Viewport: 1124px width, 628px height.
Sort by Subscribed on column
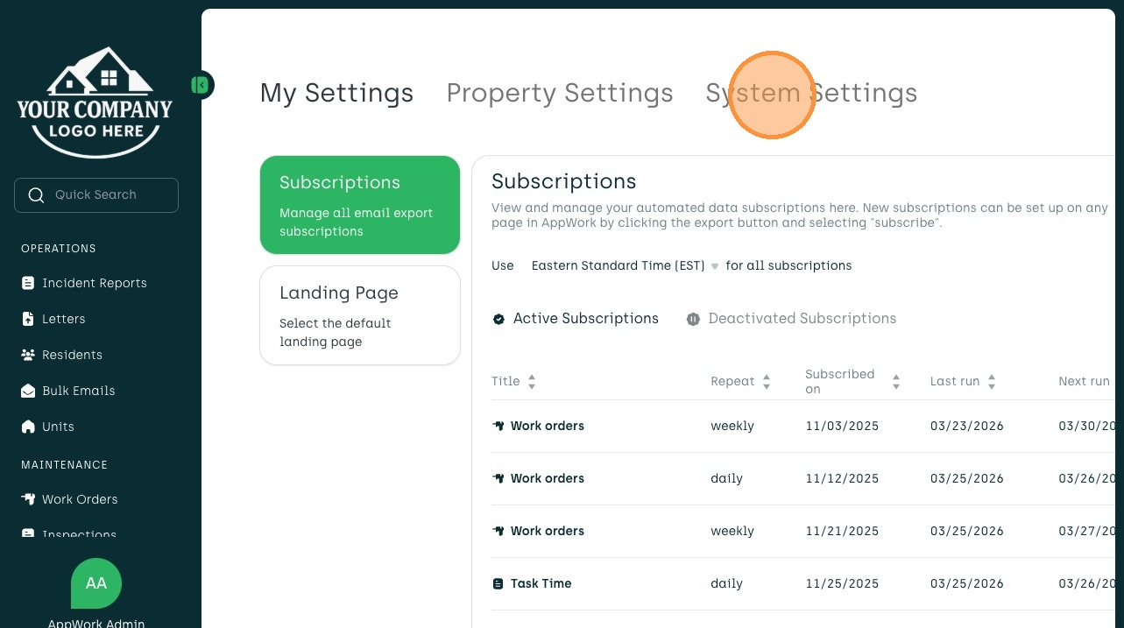[x=895, y=382]
